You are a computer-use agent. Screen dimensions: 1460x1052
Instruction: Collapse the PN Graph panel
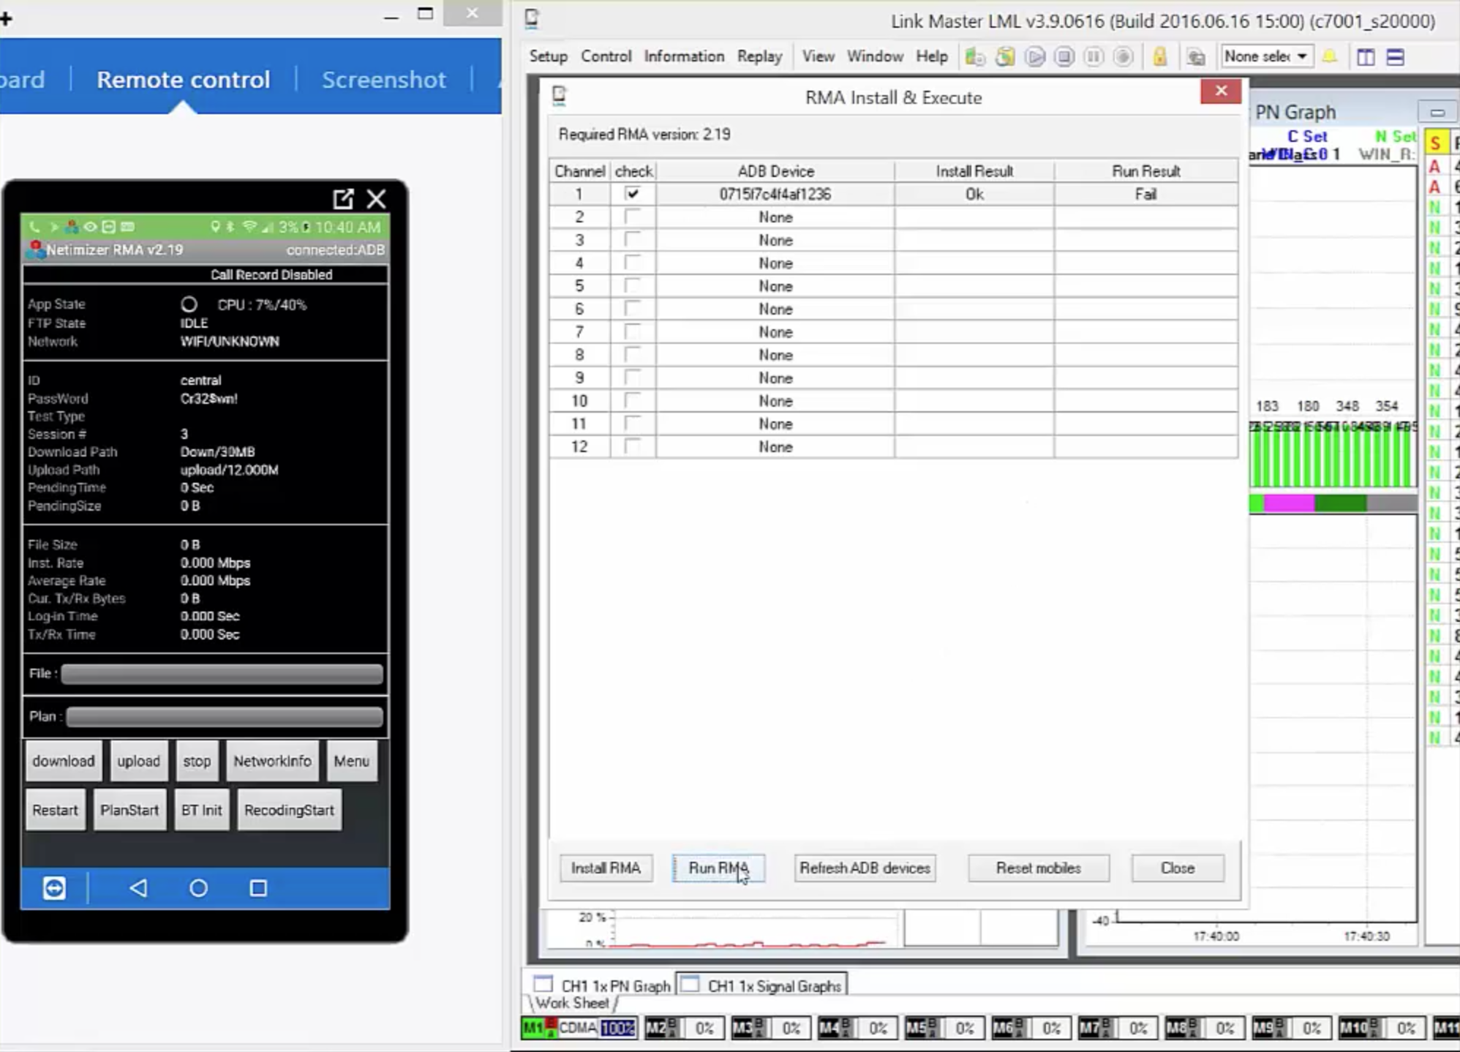(1437, 113)
